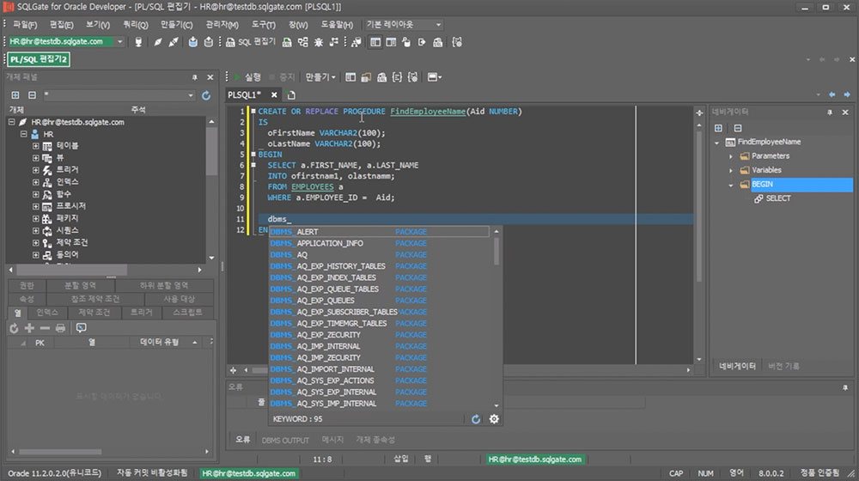Open the SQL 편집기 toolbar button
This screenshot has width=859, height=481.
[x=251, y=41]
